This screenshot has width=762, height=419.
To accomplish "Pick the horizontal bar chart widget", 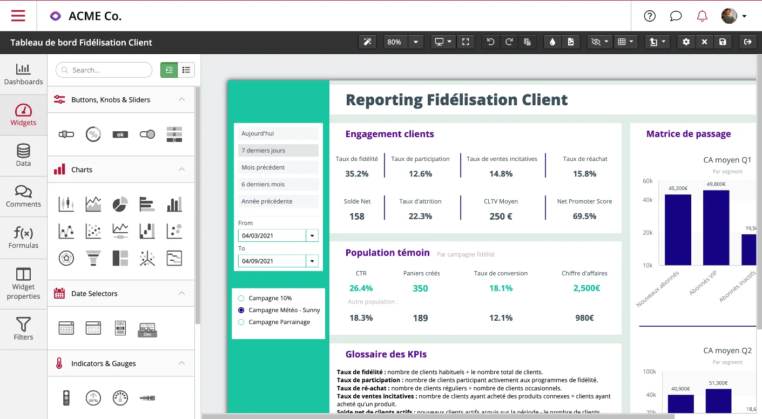I will (147, 204).
